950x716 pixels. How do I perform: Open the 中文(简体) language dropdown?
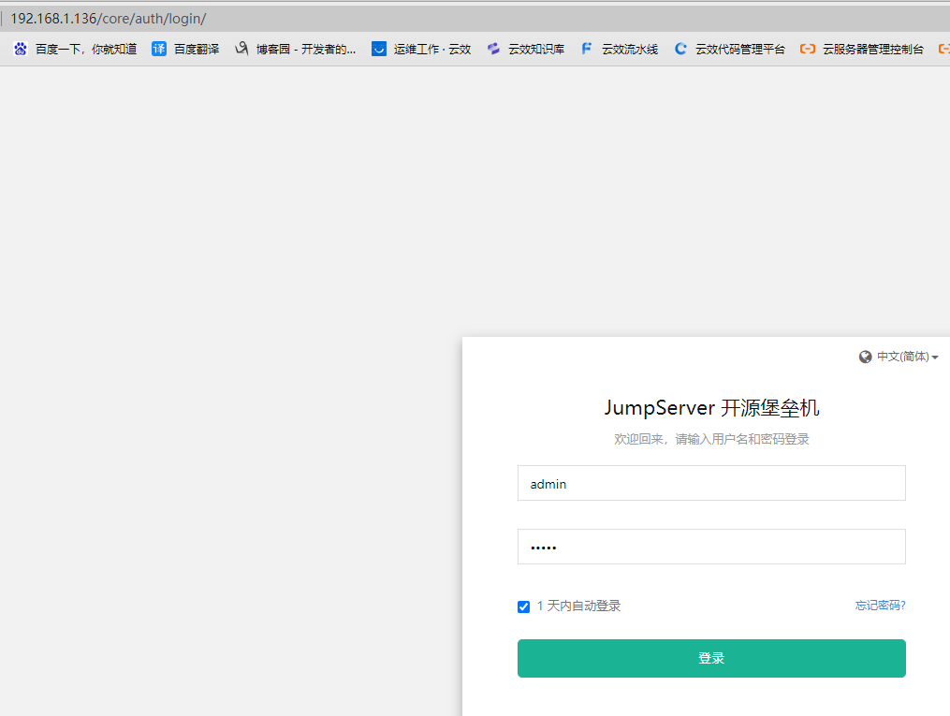point(907,357)
